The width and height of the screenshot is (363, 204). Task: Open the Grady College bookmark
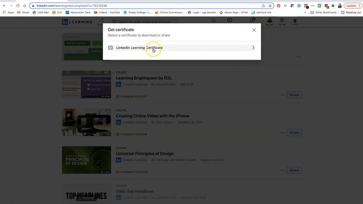click(x=137, y=12)
